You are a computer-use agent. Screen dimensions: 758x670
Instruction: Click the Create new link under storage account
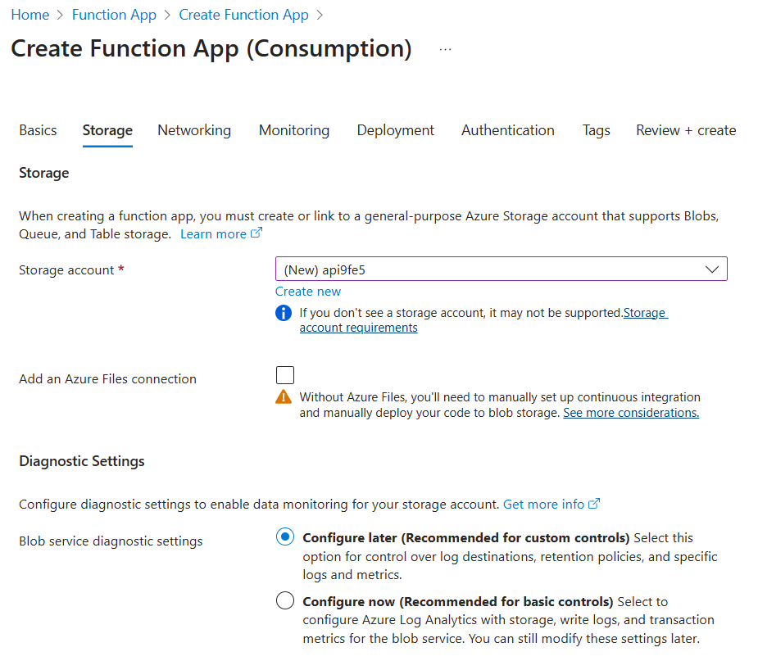307,291
